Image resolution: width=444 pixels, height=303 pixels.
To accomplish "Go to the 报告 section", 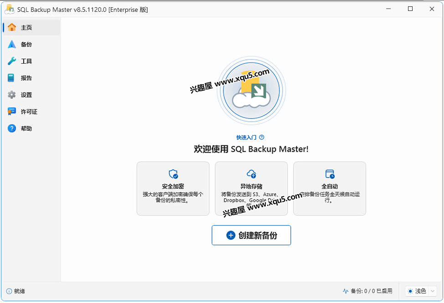I will pyautogui.click(x=31, y=78).
